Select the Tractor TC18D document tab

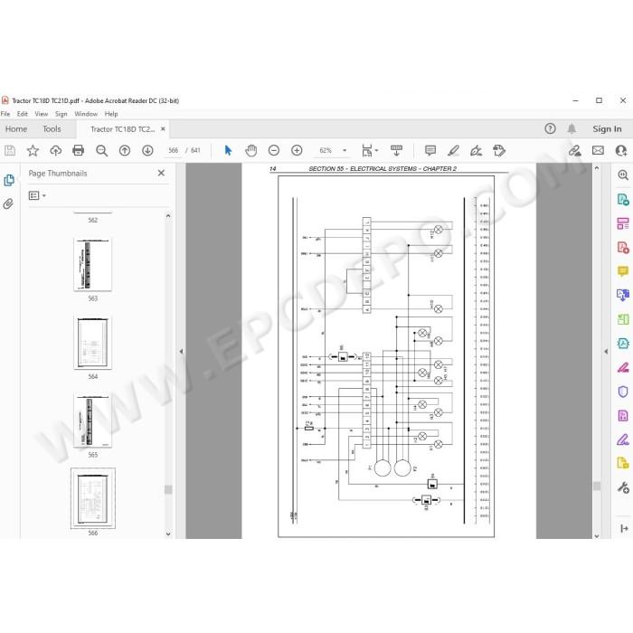[x=123, y=129]
